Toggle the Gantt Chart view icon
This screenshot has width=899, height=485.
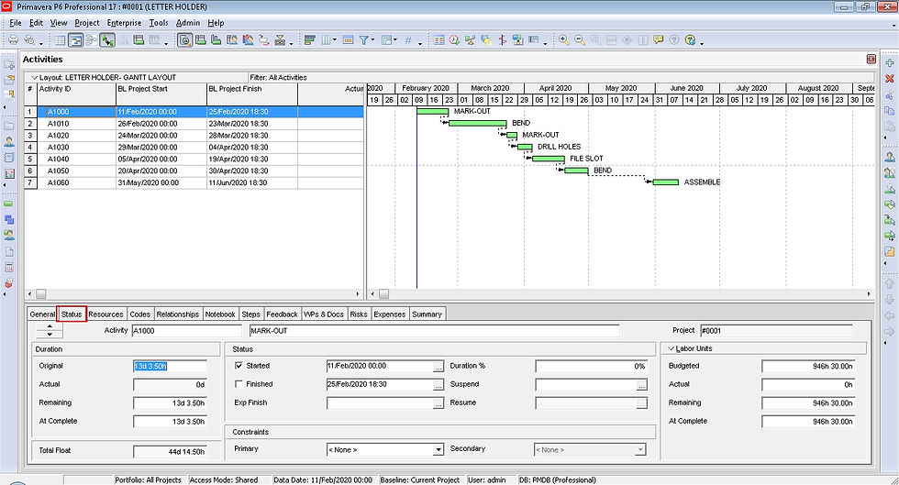(75, 40)
